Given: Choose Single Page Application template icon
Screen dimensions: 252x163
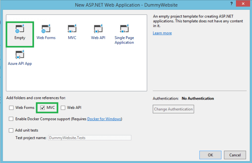Looking at the screenshot, I should click(124, 29).
